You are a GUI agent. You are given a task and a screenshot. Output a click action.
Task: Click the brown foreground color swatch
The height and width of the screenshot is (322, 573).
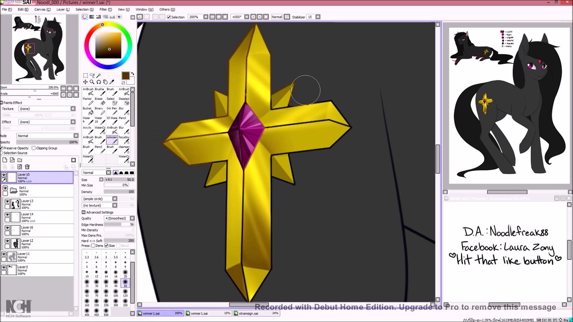coord(125,75)
